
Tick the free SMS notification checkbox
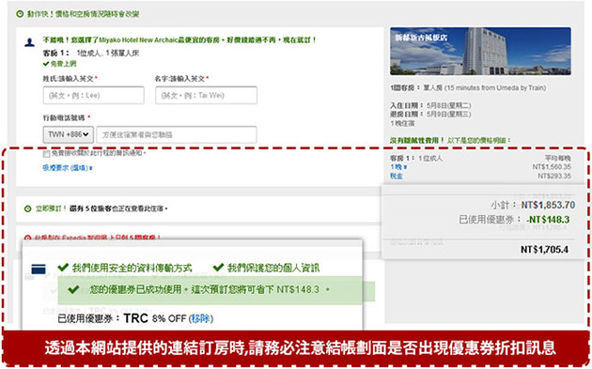coord(46,154)
